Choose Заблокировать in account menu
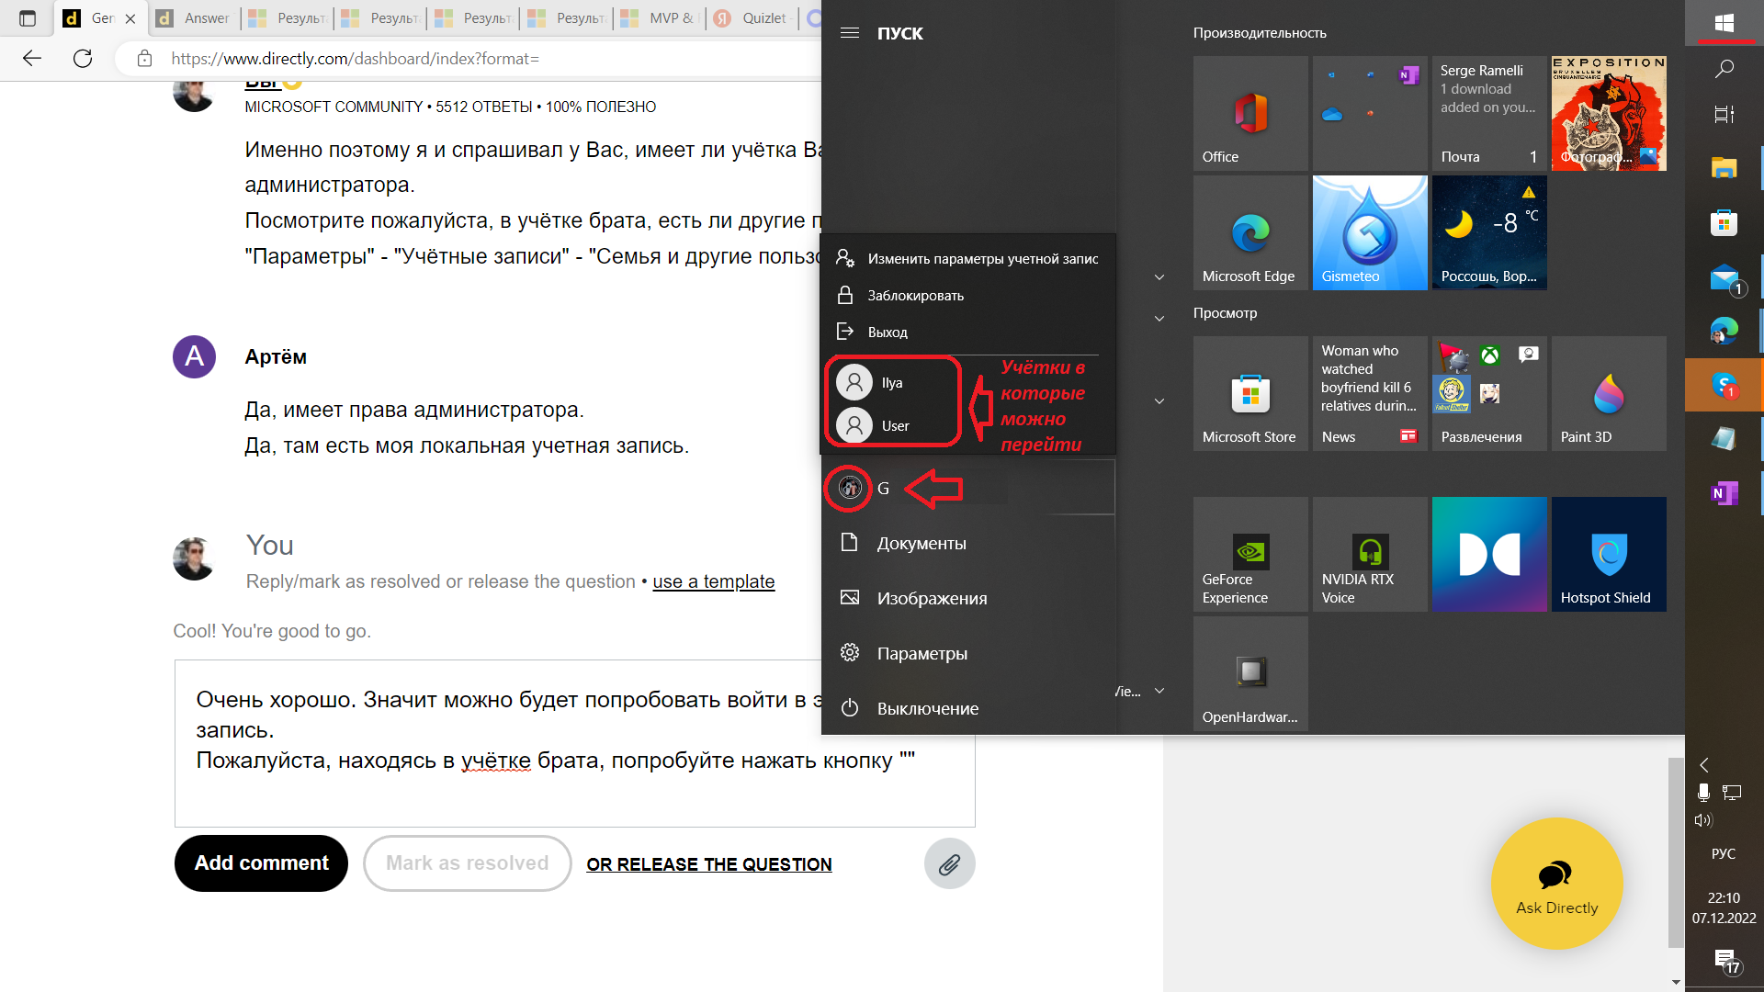1764x992 pixels. 968,296
